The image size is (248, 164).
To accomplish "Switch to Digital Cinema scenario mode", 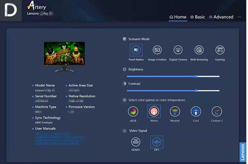I will (178, 50).
